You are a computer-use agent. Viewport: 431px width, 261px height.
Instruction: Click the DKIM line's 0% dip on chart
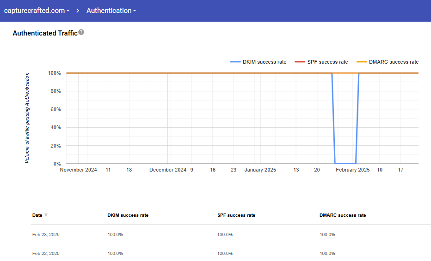(x=345, y=163)
